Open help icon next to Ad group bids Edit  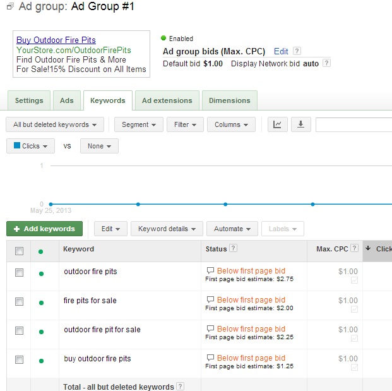tap(297, 51)
